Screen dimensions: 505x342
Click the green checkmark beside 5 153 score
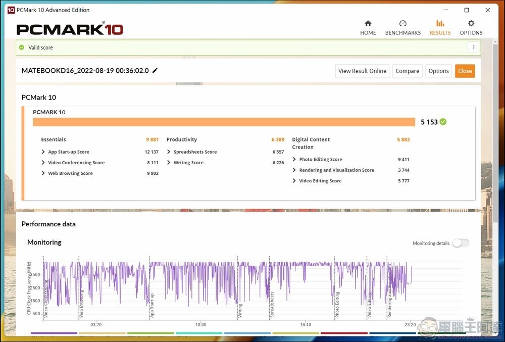point(443,122)
